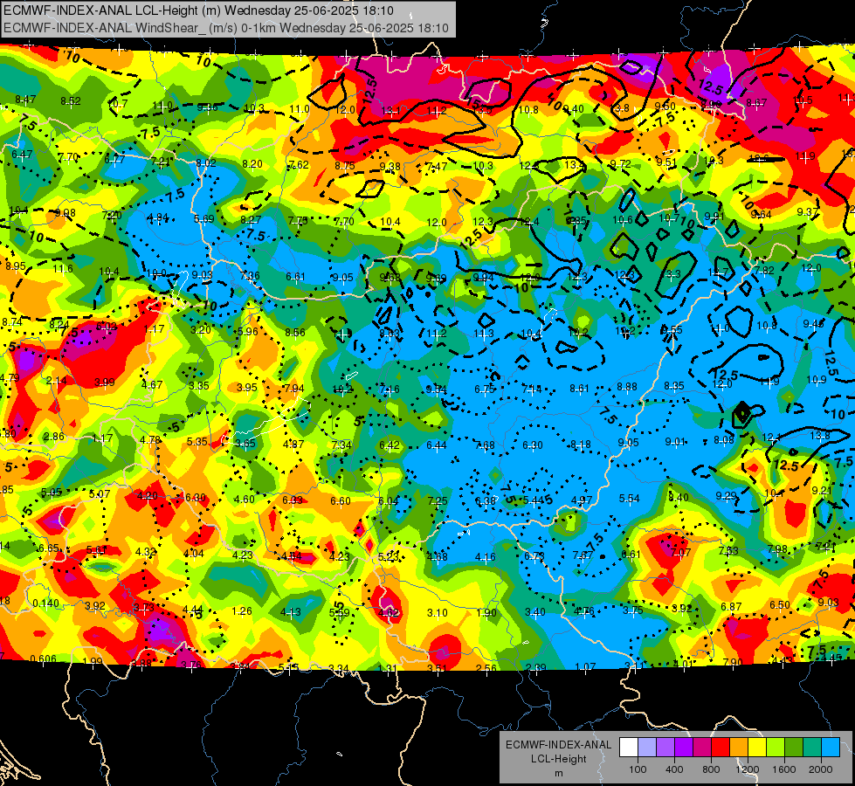This screenshot has width=855, height=786.
Task: Click the 5.69 wind shear value
Action: 204,218
